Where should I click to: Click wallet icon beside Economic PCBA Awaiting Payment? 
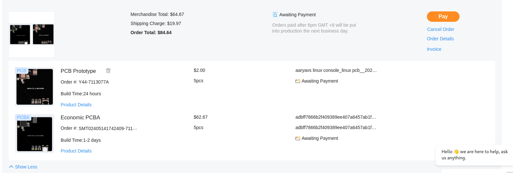tap(298, 138)
